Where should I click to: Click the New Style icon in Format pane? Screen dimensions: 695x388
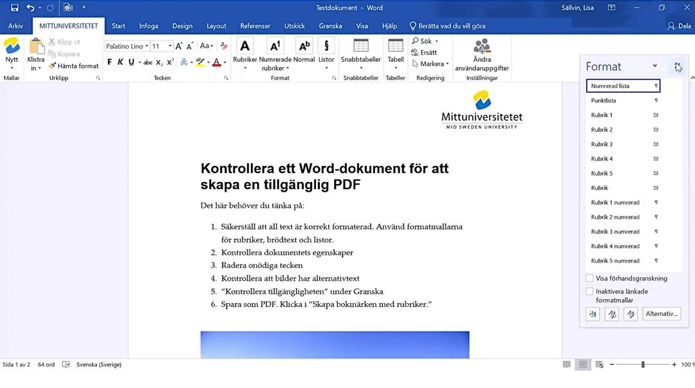pos(593,313)
